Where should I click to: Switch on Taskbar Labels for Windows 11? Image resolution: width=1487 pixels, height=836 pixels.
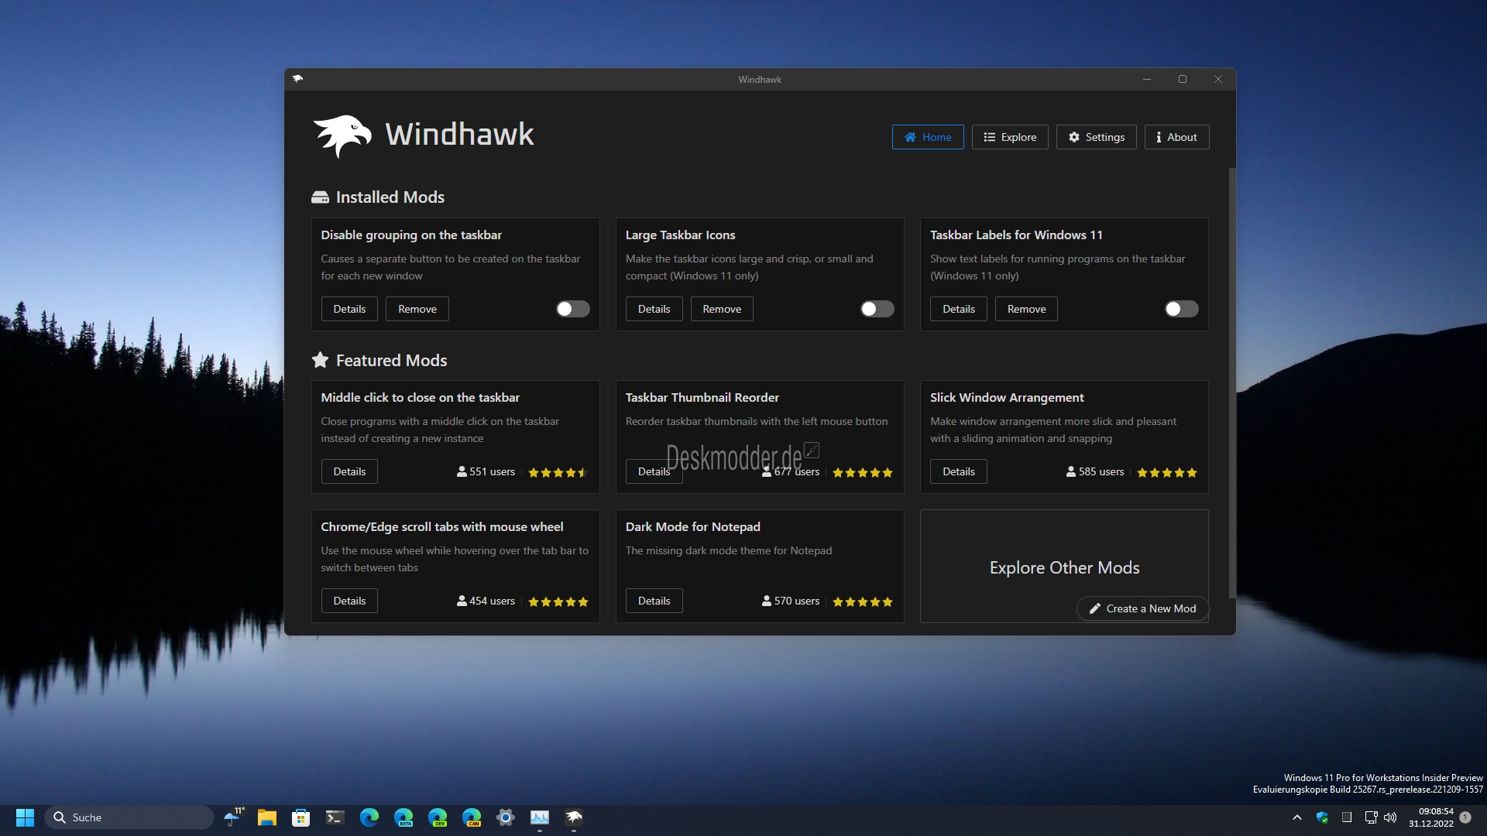[1181, 309]
